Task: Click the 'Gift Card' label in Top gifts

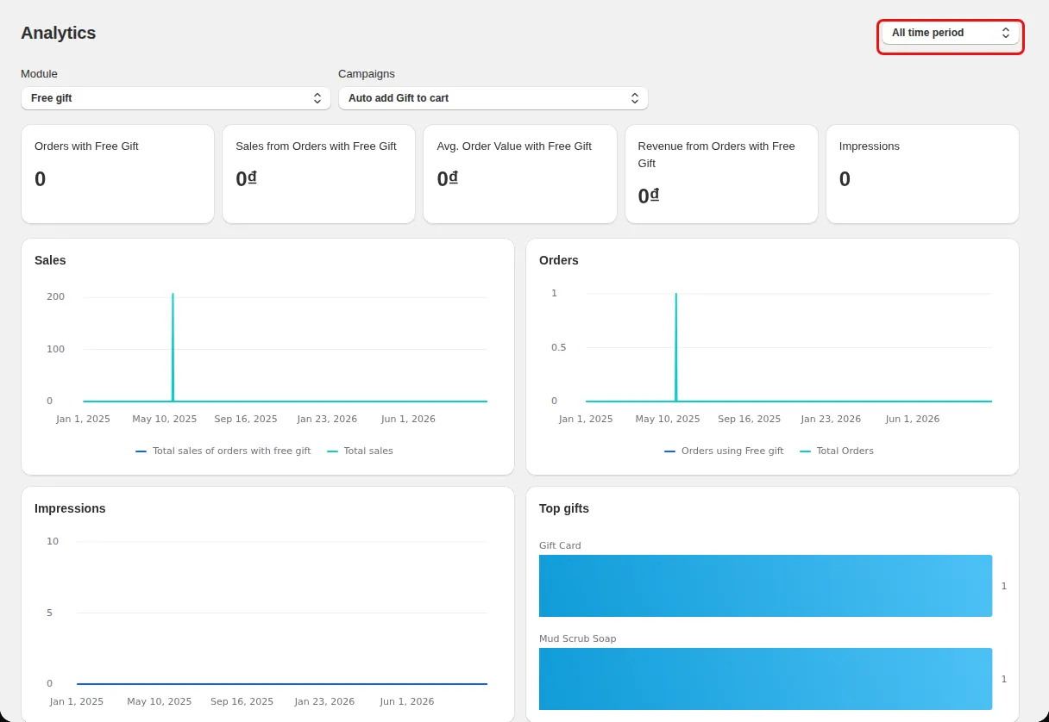Action: 560,545
